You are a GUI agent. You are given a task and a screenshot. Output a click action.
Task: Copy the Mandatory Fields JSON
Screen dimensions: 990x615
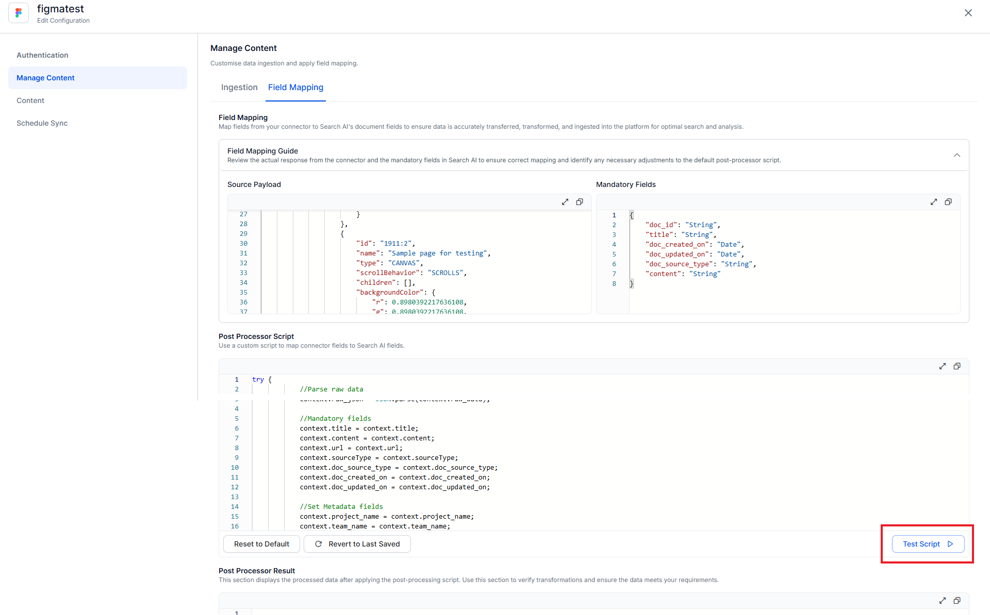[948, 202]
